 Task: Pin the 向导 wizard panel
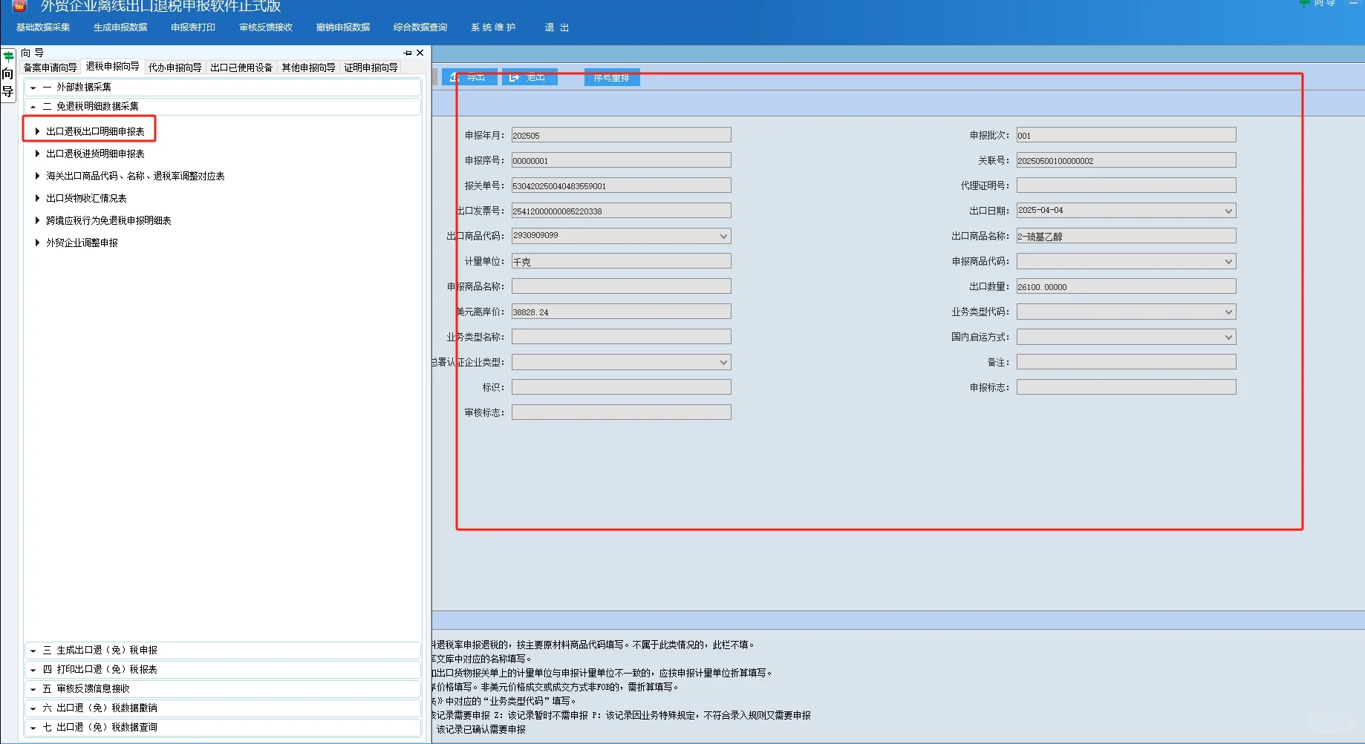tap(408, 53)
